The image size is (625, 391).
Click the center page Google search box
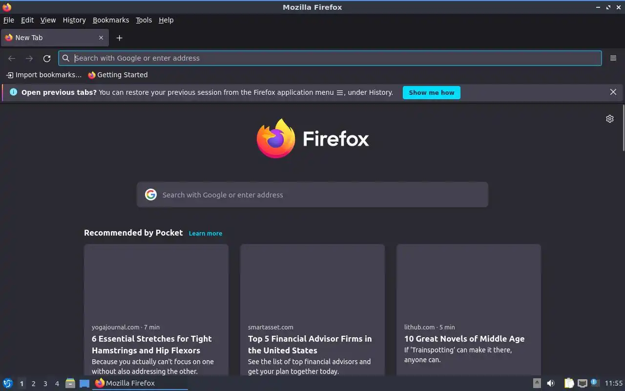click(312, 195)
